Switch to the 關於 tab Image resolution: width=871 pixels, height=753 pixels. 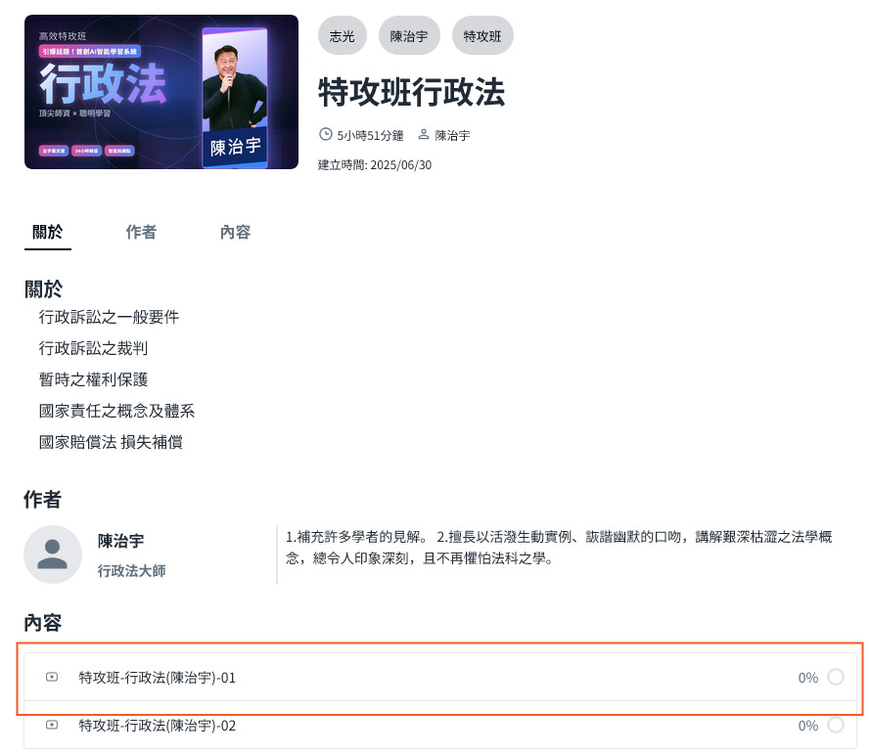pyautogui.click(x=48, y=232)
